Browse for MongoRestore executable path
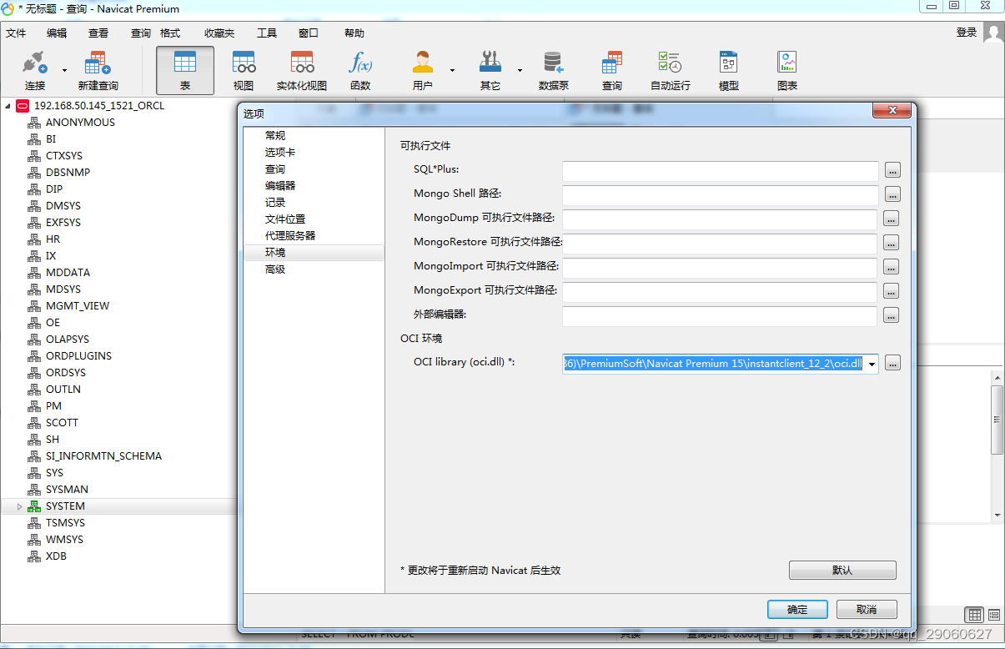Viewport: 1005px width, 649px height. (x=892, y=244)
